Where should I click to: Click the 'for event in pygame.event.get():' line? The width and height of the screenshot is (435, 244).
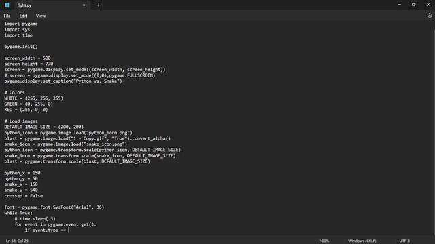[56, 224]
